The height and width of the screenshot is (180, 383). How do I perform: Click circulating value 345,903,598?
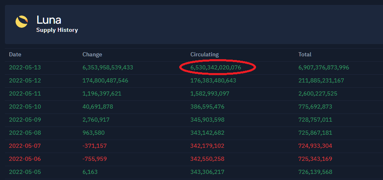coord(207,120)
